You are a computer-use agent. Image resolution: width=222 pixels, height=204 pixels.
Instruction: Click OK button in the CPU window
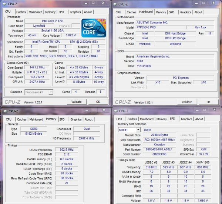point(98,102)
